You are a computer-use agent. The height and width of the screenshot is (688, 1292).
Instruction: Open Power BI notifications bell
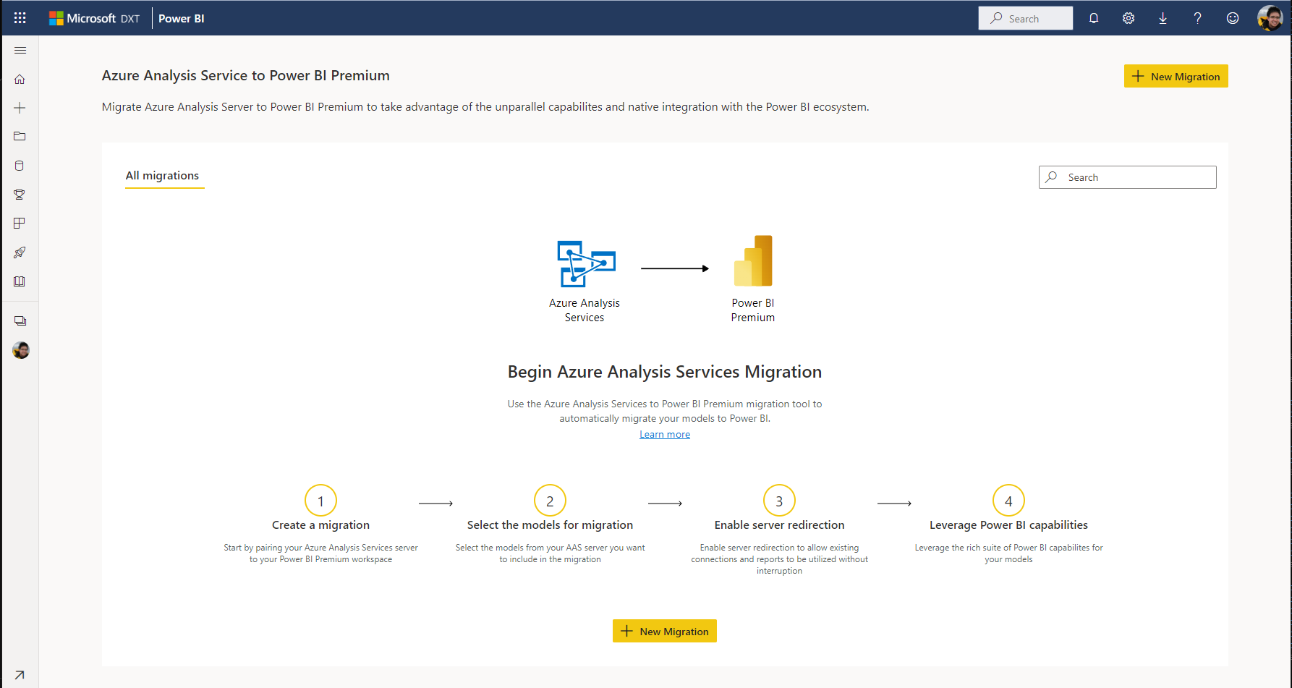[x=1093, y=18]
